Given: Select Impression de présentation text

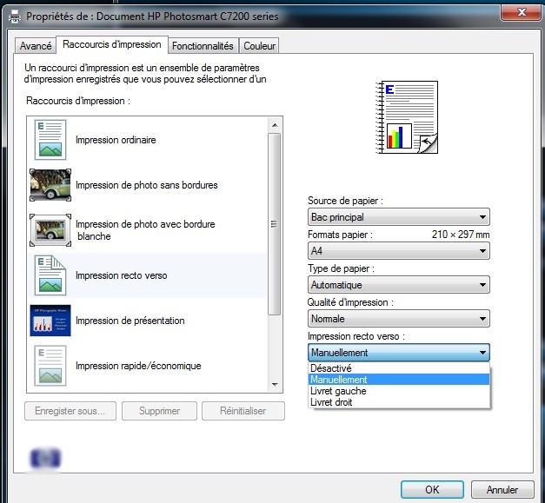Looking at the screenshot, I should tap(130, 321).
